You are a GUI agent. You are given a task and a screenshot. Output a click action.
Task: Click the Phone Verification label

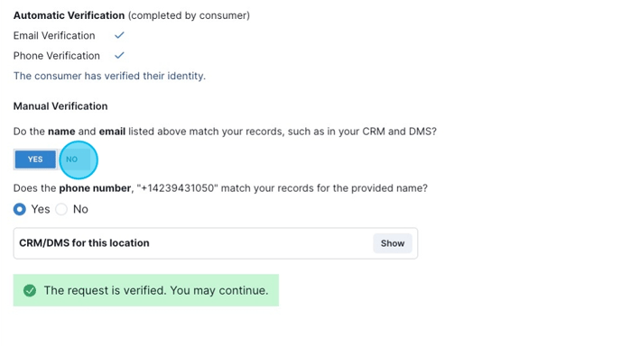(57, 56)
